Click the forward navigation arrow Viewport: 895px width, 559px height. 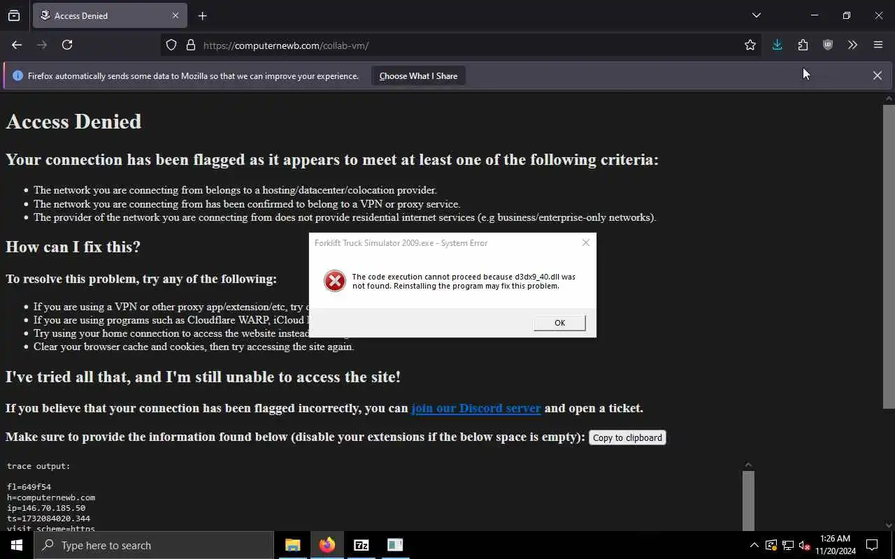pyautogui.click(x=42, y=45)
